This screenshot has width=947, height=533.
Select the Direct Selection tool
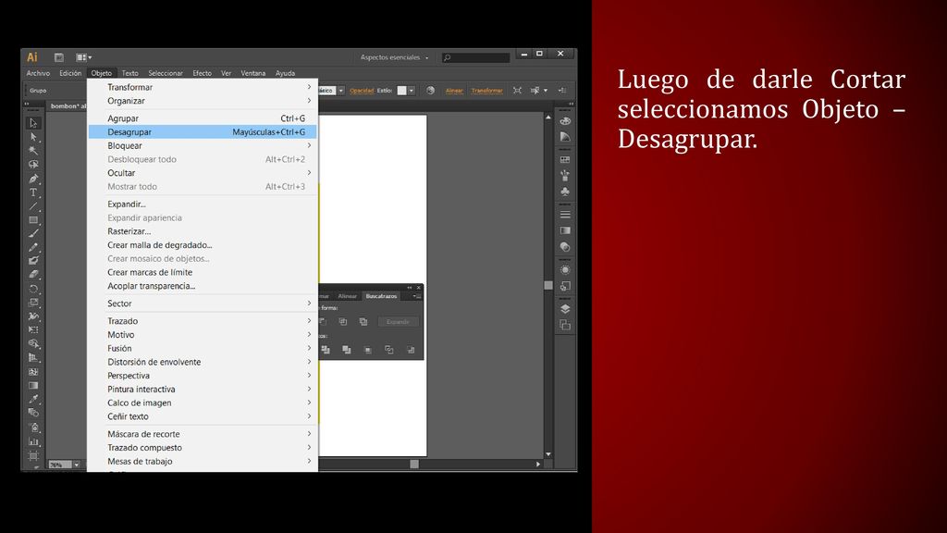33,137
